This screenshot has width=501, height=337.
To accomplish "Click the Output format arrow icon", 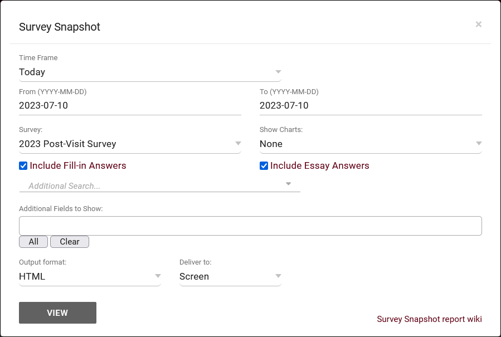I will (x=158, y=276).
